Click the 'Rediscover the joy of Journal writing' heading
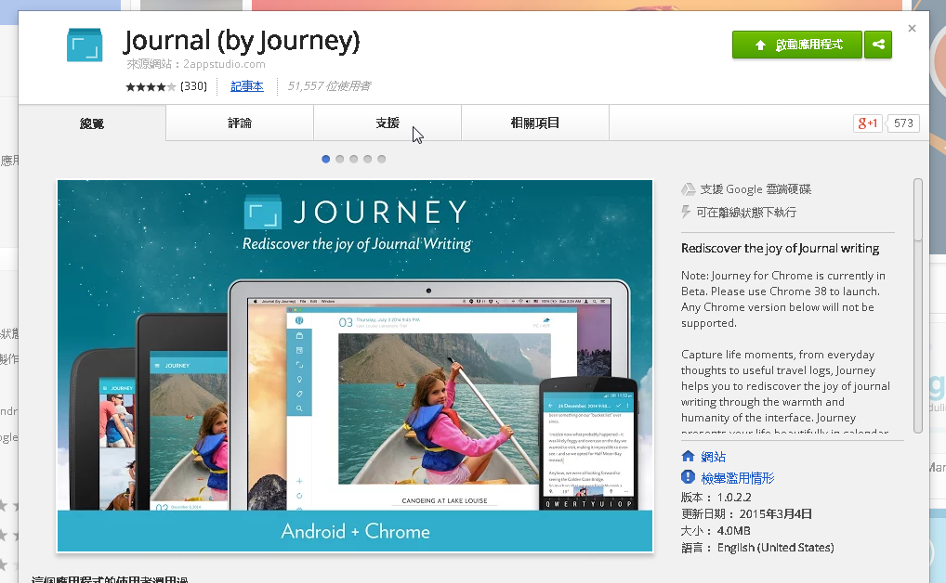The height and width of the screenshot is (583, 946). pos(780,249)
